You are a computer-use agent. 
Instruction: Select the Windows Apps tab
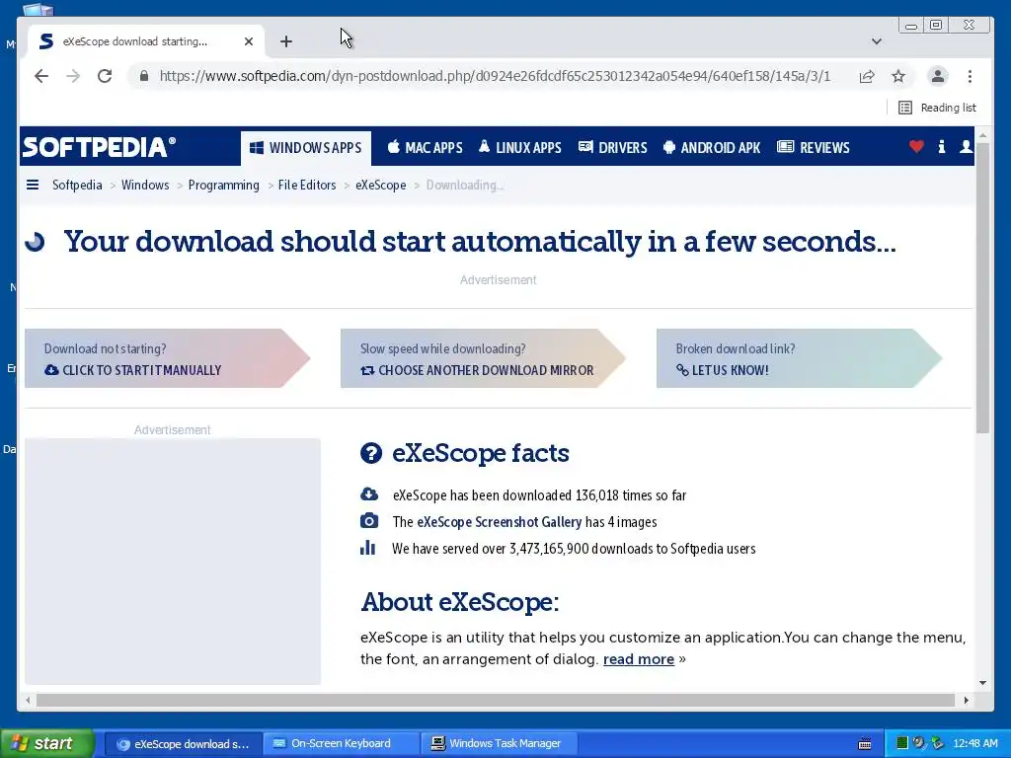click(x=306, y=148)
